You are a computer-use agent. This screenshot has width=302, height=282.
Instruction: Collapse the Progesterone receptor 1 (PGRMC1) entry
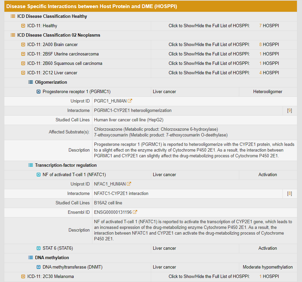tap(38, 91)
